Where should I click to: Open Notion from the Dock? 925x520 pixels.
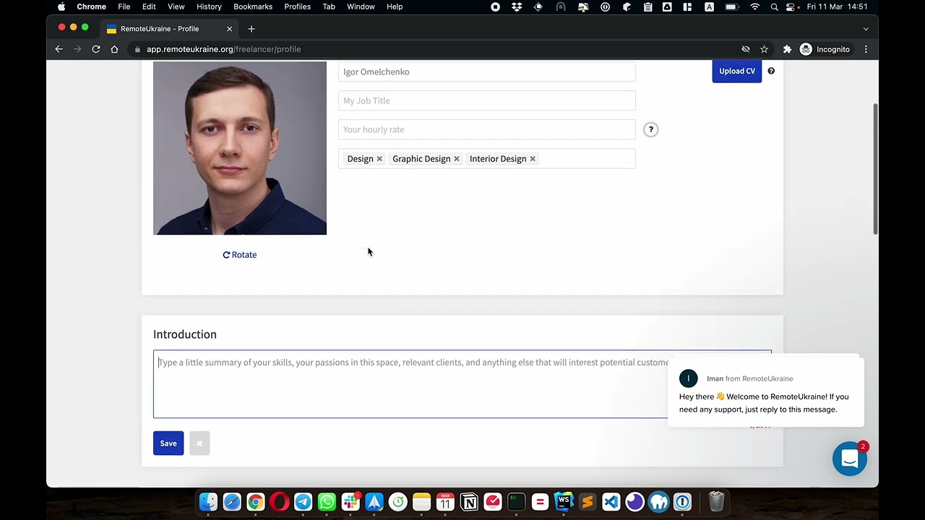pos(469,501)
